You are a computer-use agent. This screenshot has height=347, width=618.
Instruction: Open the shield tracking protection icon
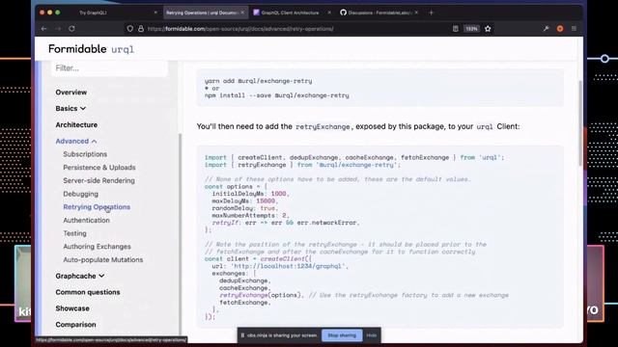point(130,29)
